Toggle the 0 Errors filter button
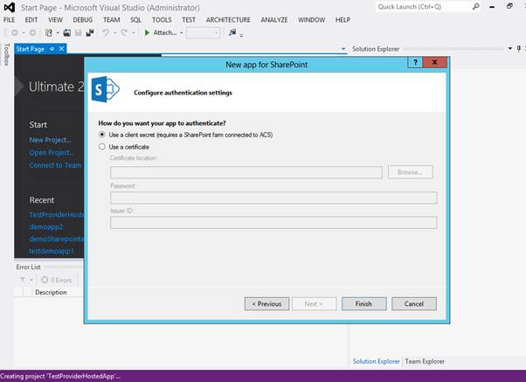Screen dimensions: 526x382 click(57, 280)
